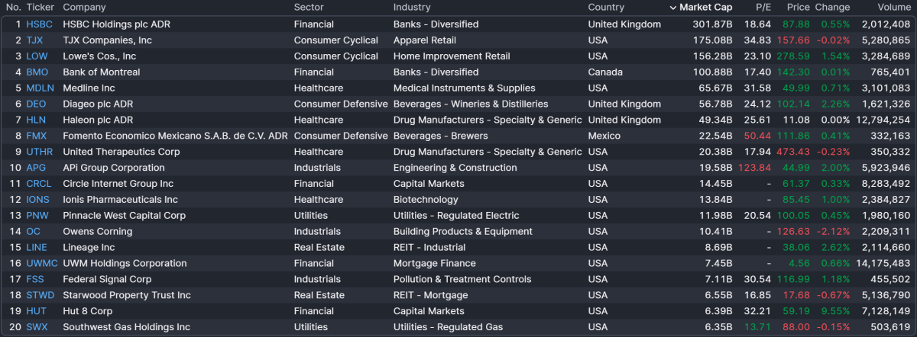
Task: Open the TJX ticker link
Action: 35,40
